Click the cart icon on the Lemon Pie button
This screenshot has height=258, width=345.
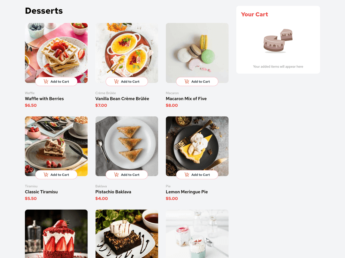[187, 175]
